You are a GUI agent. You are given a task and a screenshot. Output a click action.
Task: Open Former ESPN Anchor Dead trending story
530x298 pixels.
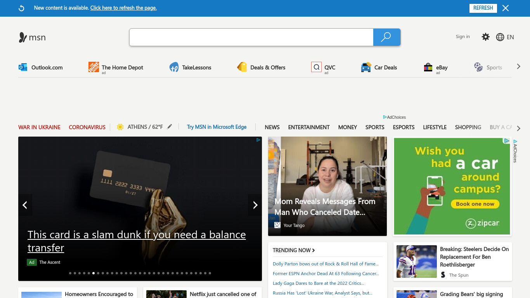[x=326, y=274]
